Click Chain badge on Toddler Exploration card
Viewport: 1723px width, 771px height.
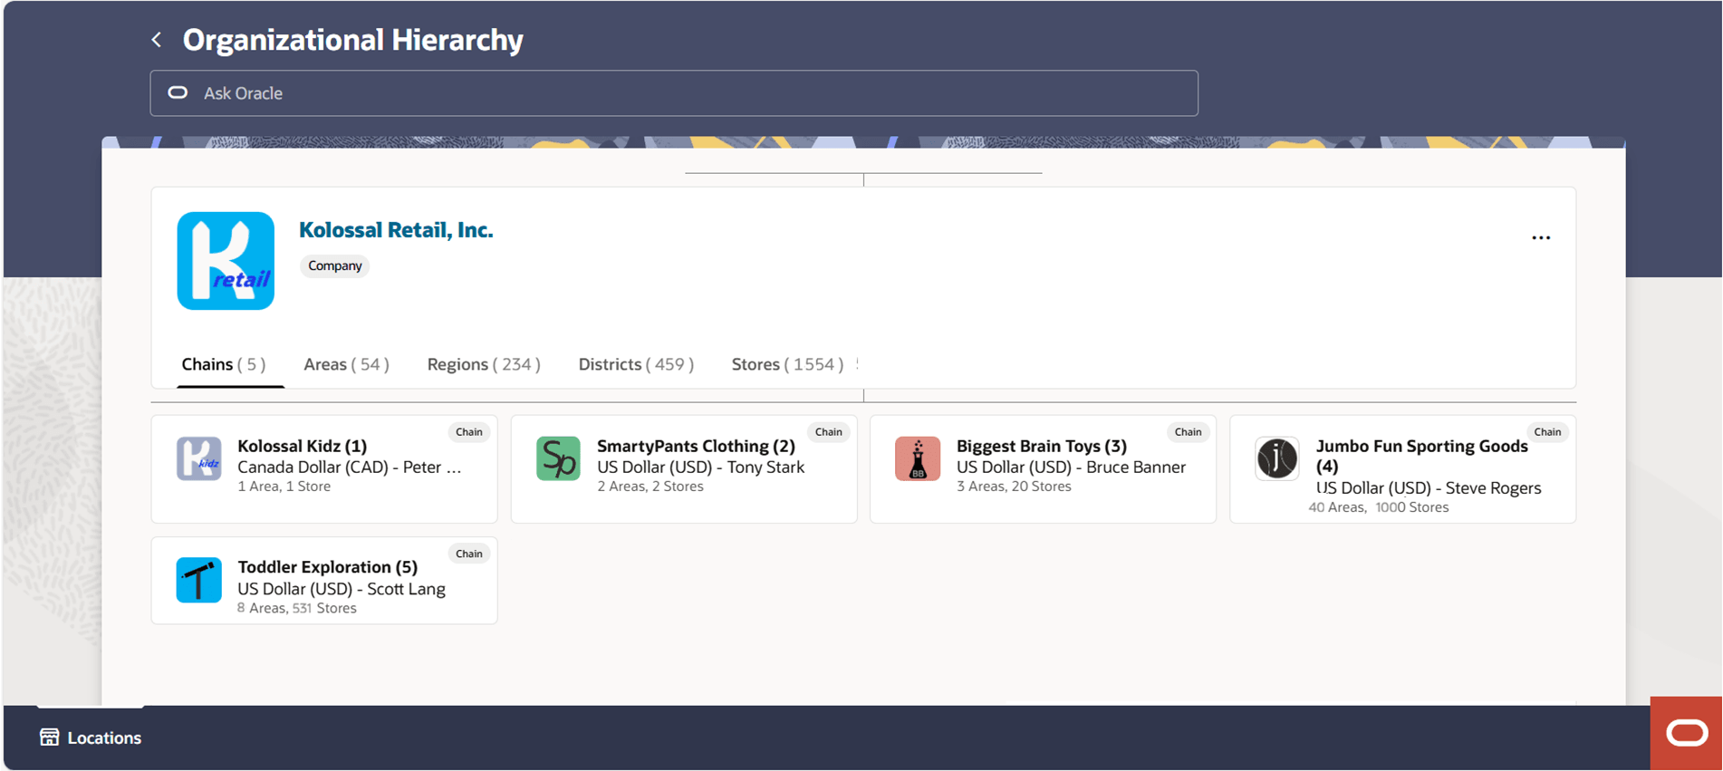(469, 554)
